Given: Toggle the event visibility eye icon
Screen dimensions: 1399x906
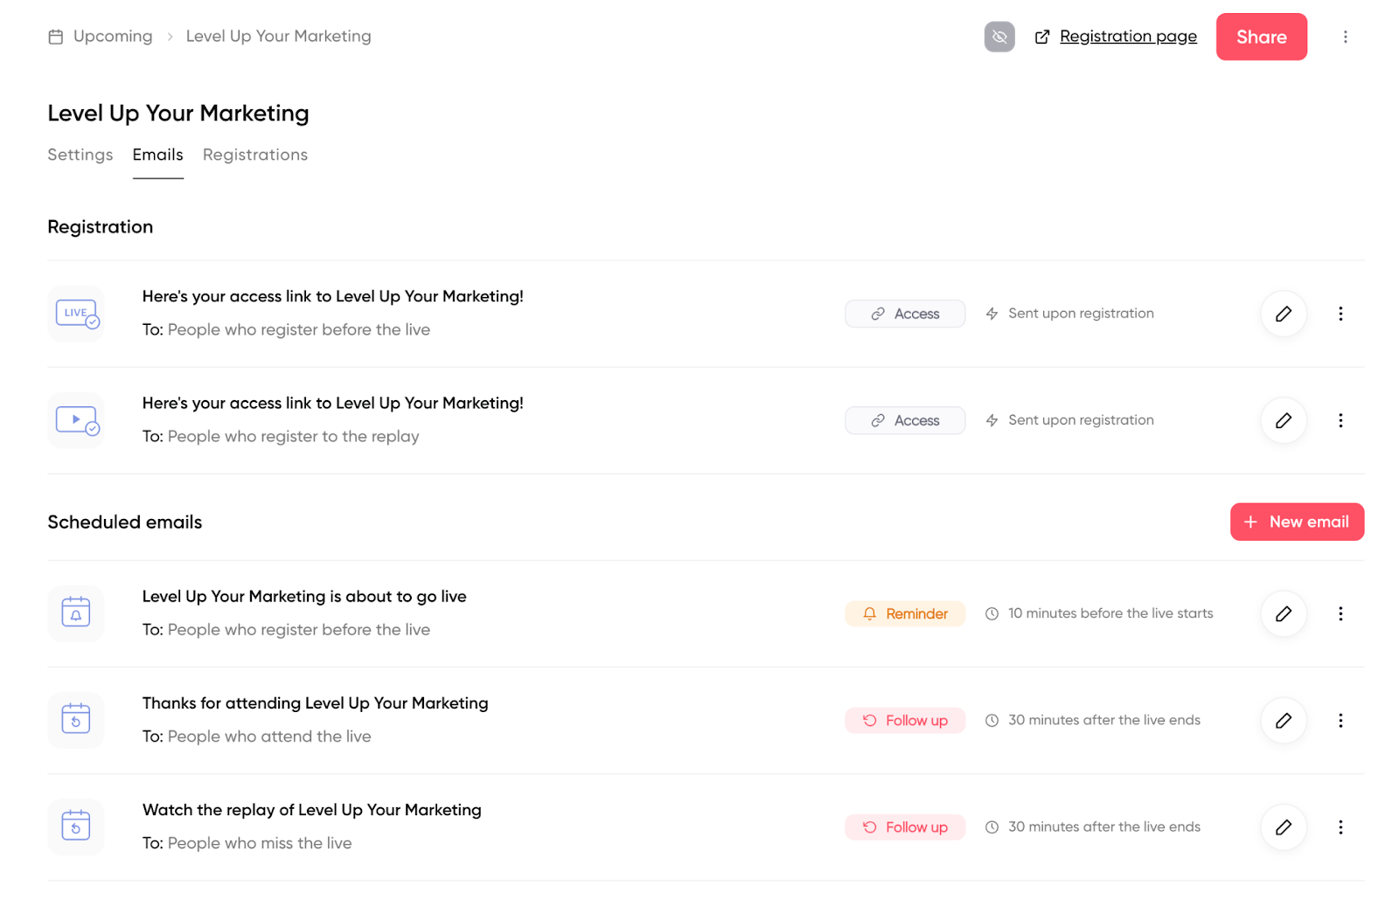Looking at the screenshot, I should [999, 37].
